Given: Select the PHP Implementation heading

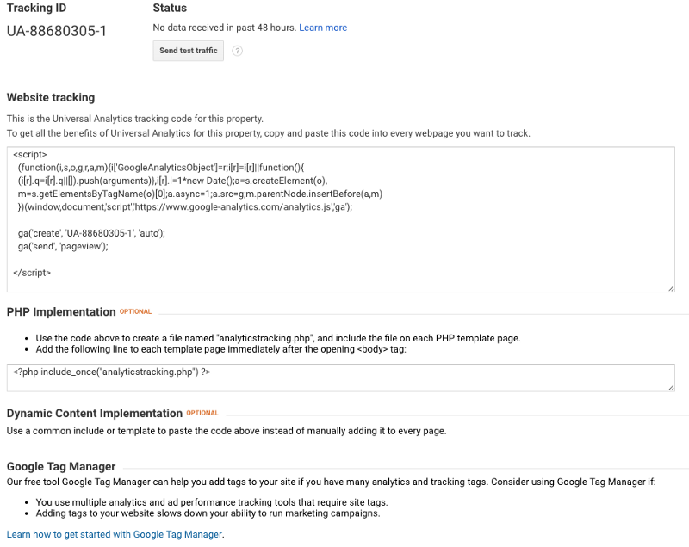Looking at the screenshot, I should pyautogui.click(x=61, y=311).
